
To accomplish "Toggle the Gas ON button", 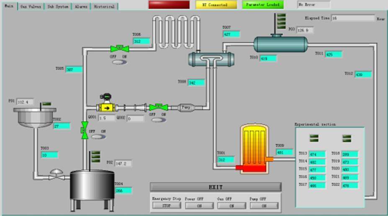I will tap(231, 206).
